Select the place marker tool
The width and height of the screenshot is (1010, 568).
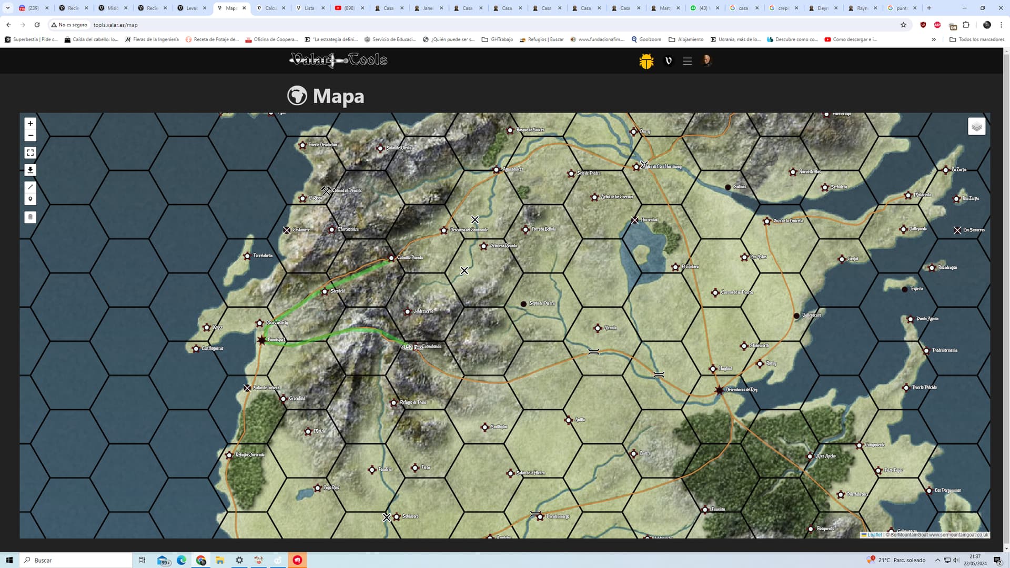30,199
